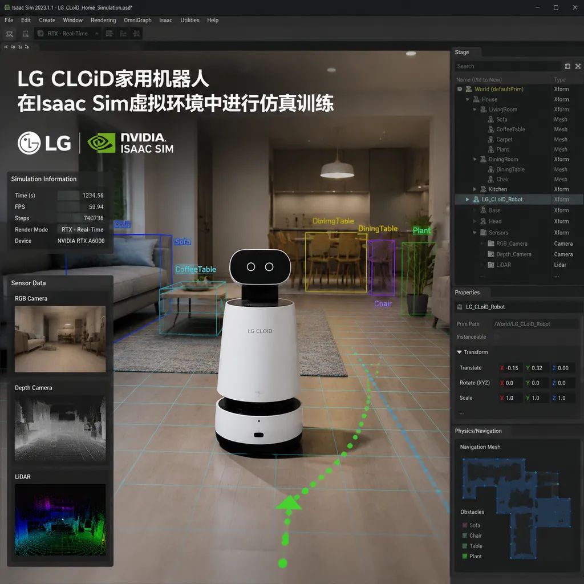Collapse the DiningRoom tree node
This screenshot has width=584, height=584.
pos(474,160)
